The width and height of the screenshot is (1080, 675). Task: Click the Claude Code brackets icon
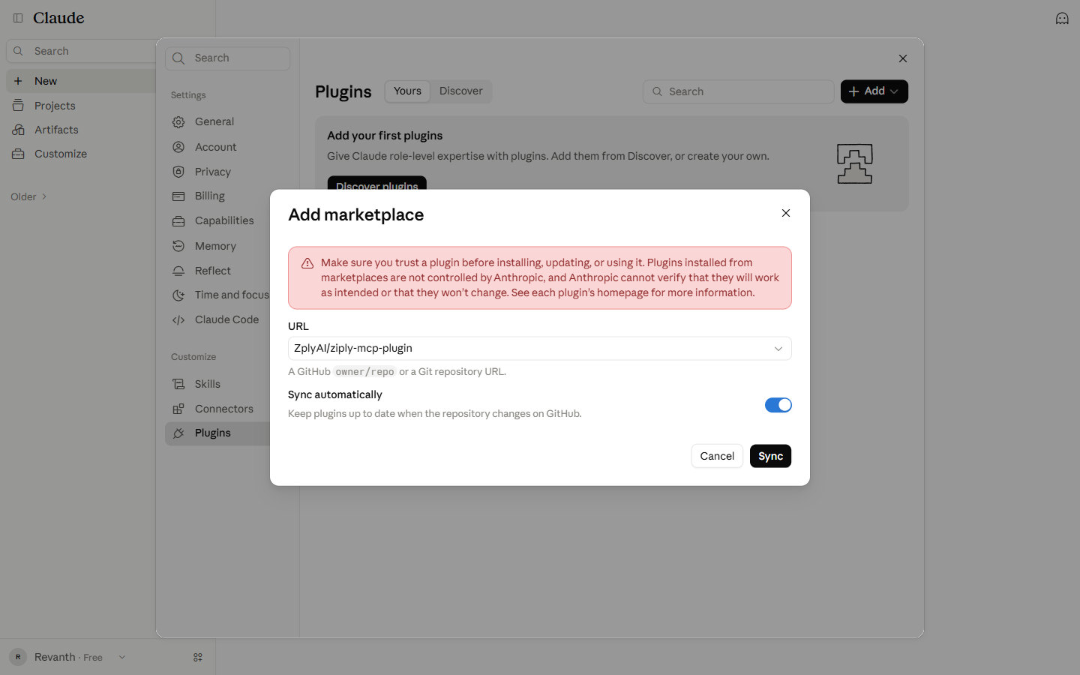[178, 320]
